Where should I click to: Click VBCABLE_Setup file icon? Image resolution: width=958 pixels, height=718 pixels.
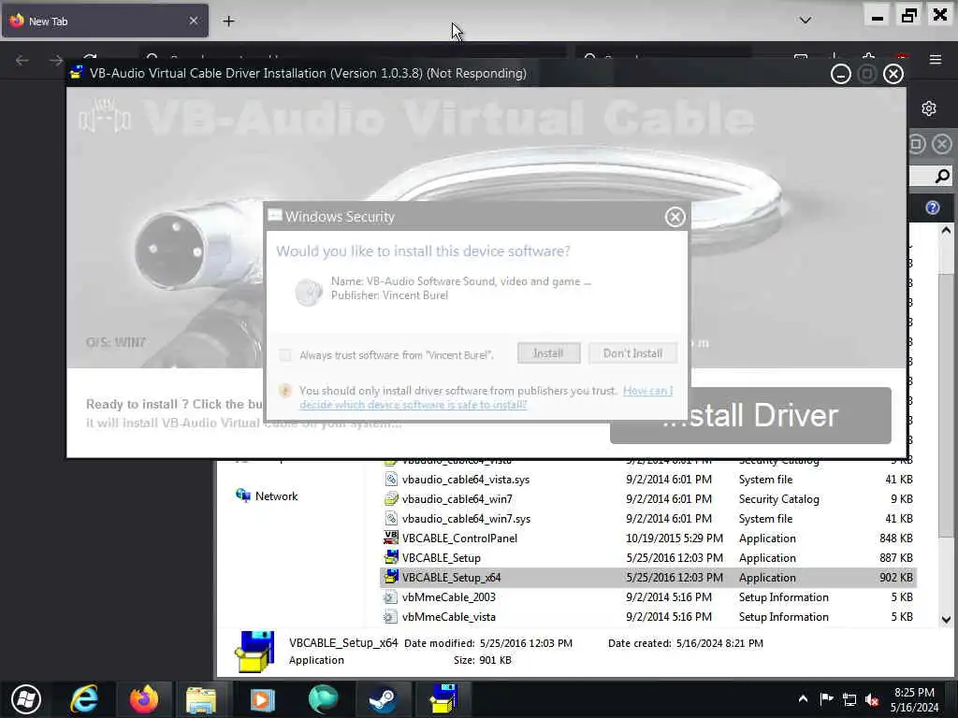click(391, 557)
